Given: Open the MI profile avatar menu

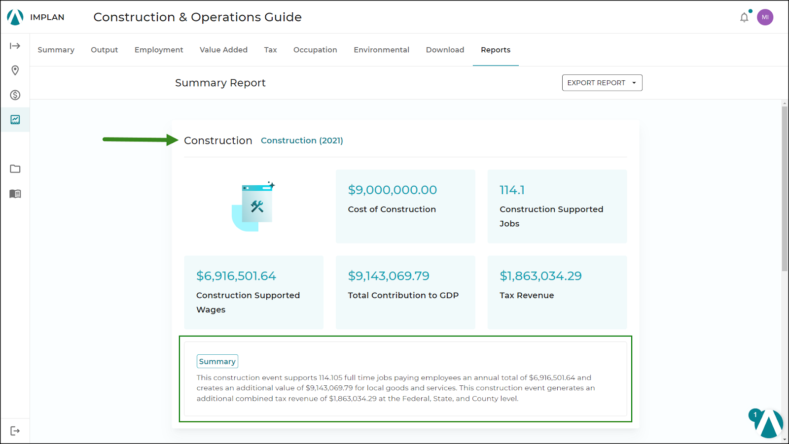Looking at the screenshot, I should tap(765, 17).
